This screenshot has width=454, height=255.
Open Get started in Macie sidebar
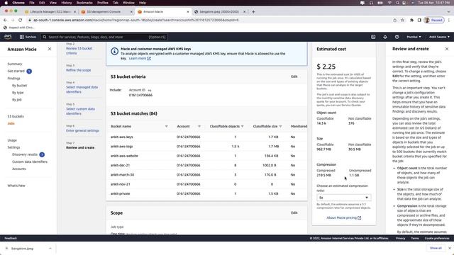(x=16, y=71)
